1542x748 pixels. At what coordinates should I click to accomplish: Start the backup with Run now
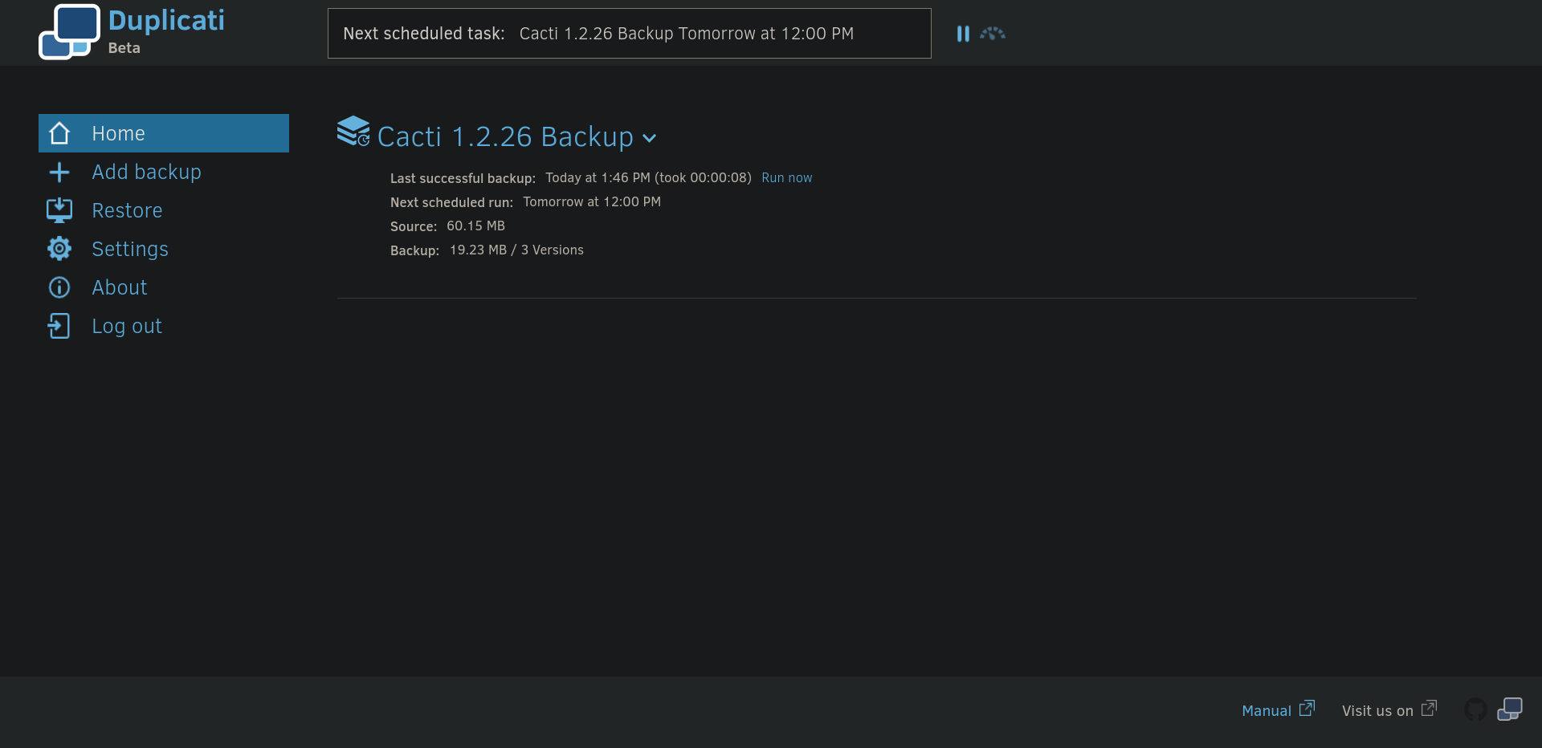(786, 177)
